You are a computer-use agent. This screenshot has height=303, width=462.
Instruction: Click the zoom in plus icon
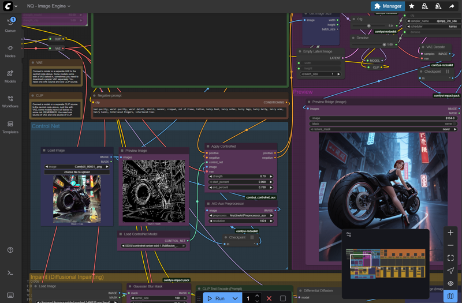pos(450,233)
